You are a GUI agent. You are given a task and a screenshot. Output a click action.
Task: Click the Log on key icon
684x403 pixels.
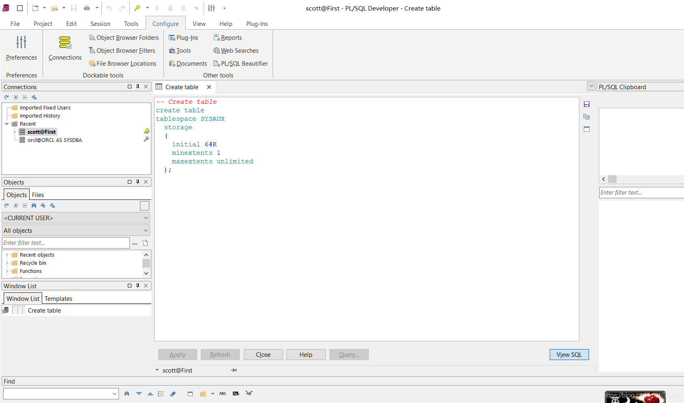(138, 8)
